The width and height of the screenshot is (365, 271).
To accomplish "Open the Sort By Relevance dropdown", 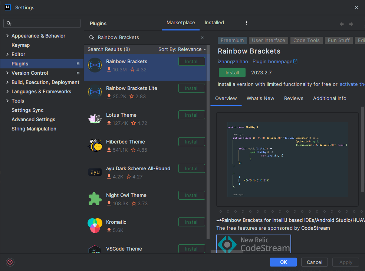I will tap(182, 49).
